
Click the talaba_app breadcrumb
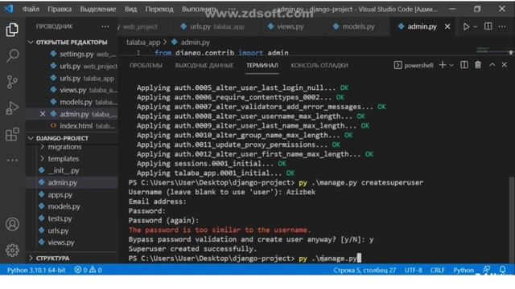coord(143,43)
